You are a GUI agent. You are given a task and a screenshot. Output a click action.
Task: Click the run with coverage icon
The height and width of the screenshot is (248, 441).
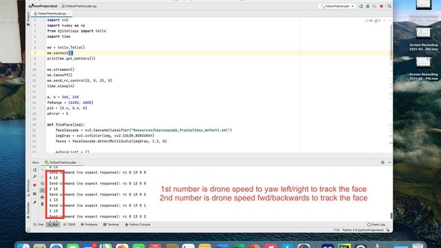click(x=374, y=6)
